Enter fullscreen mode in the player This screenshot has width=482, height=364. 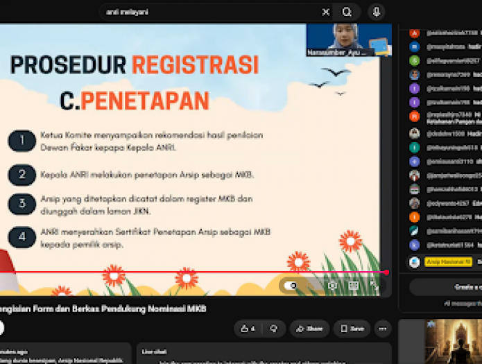coord(375,286)
